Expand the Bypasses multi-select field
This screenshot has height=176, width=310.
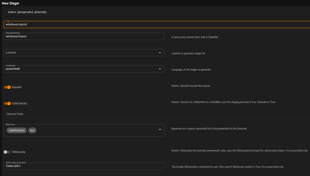97,130
